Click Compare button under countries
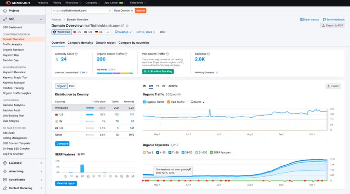The image size is (350, 194). (x=62, y=144)
